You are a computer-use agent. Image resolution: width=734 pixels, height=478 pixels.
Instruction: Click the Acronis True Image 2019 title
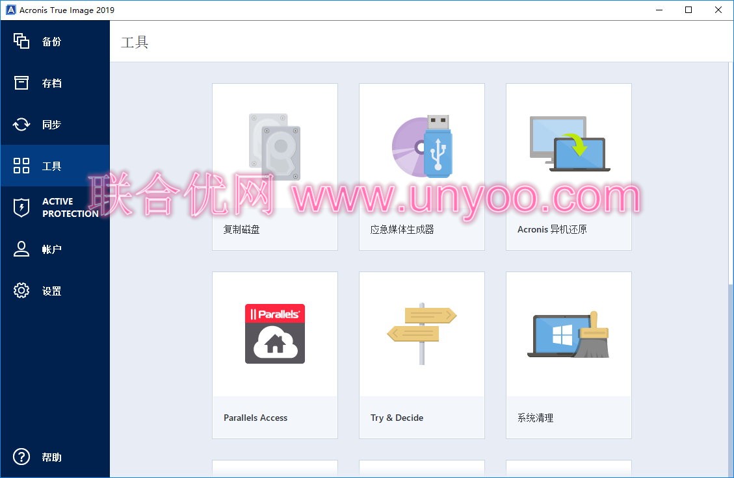67,10
